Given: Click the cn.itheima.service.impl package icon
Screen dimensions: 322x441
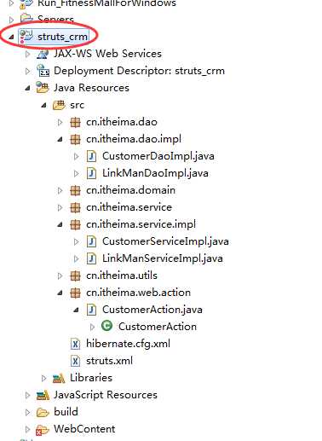Looking at the screenshot, I should pyautogui.click(x=75, y=224).
